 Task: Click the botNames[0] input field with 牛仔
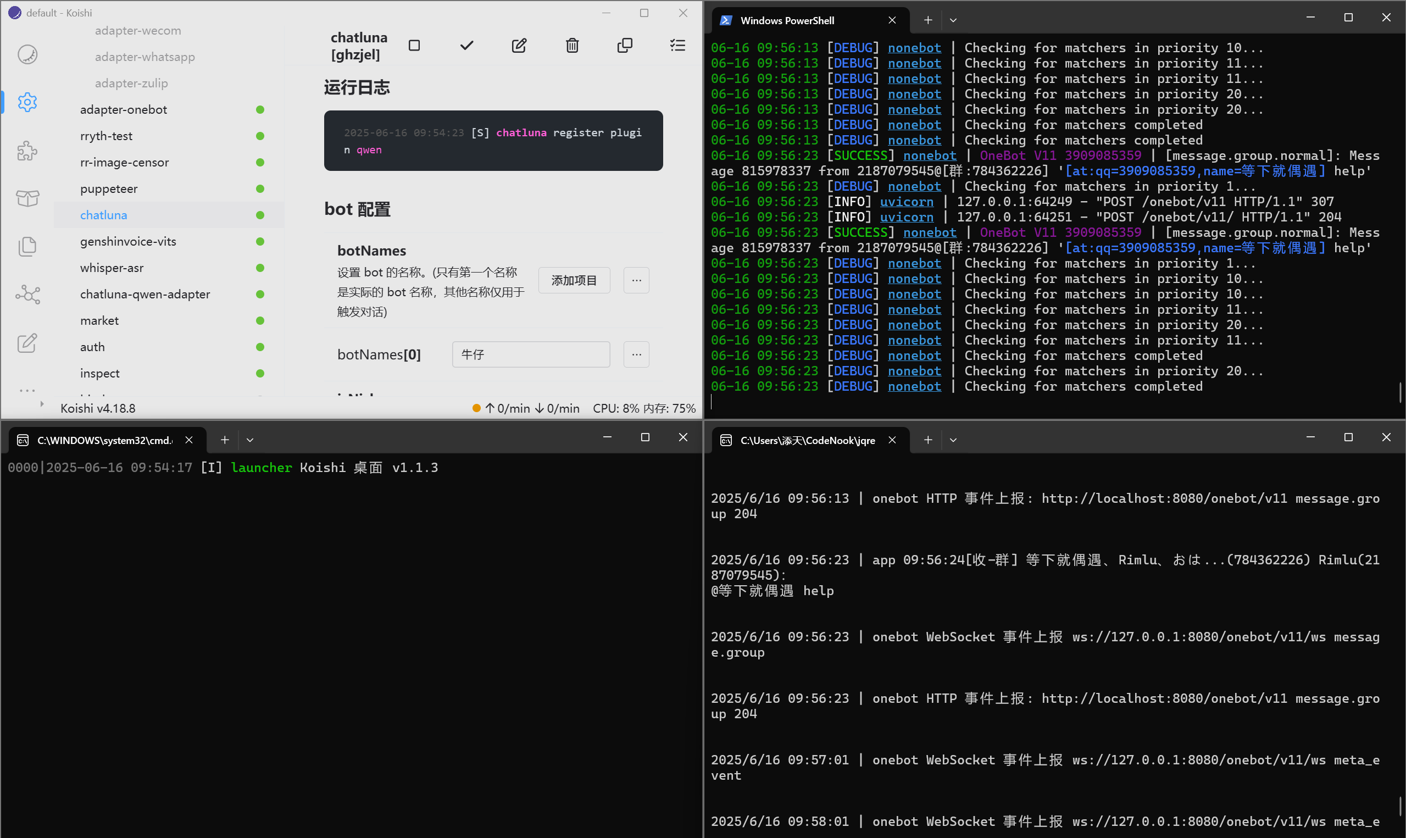[531, 354]
